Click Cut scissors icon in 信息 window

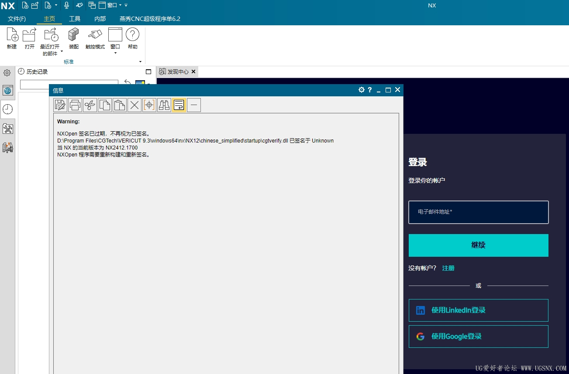[x=90, y=105]
